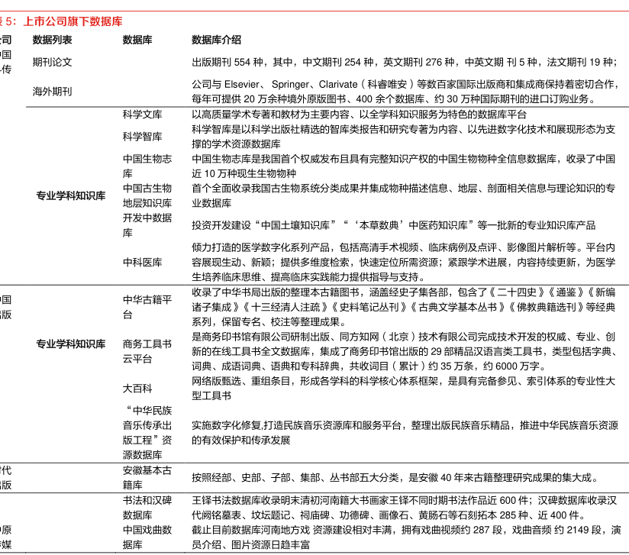The height and width of the screenshot is (555, 629).
Task: Select the "科学文库" database name
Action: pos(143,115)
